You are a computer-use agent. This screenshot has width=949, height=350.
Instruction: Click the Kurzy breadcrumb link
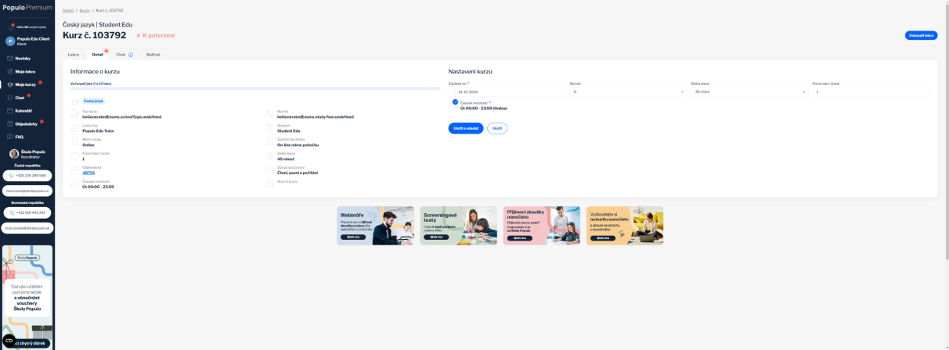coord(85,10)
